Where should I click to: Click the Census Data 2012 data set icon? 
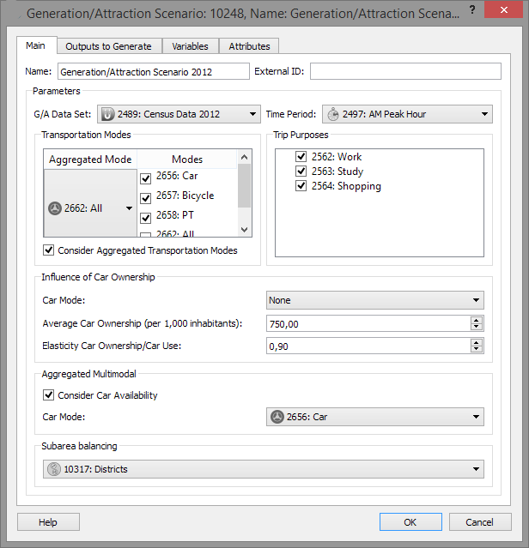click(107, 114)
